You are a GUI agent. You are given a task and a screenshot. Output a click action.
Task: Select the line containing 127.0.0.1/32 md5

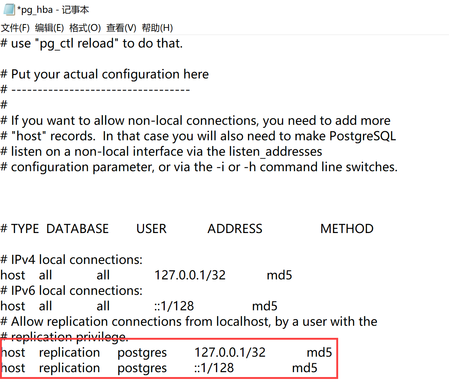click(151, 275)
